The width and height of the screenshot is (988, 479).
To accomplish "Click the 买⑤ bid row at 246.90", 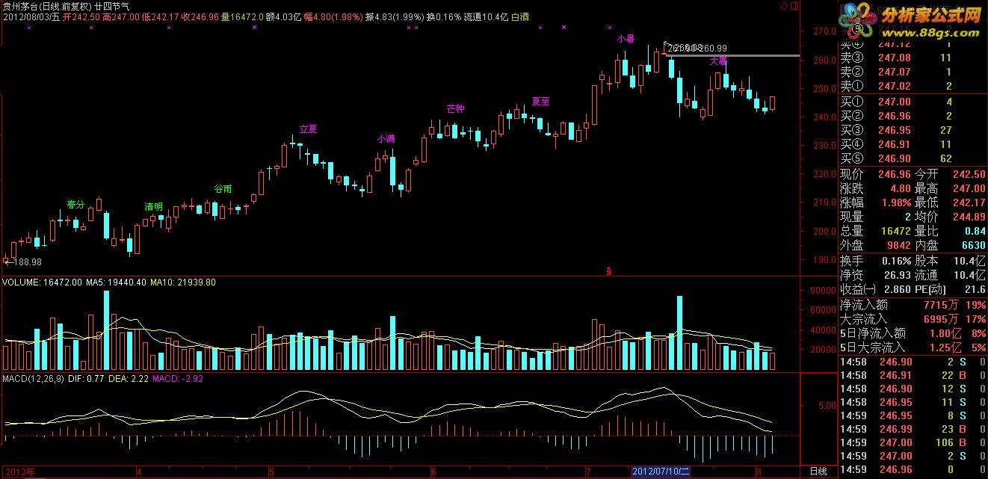I will pyautogui.click(x=913, y=158).
